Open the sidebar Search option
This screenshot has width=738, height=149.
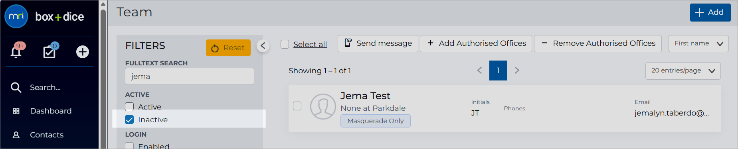(45, 87)
